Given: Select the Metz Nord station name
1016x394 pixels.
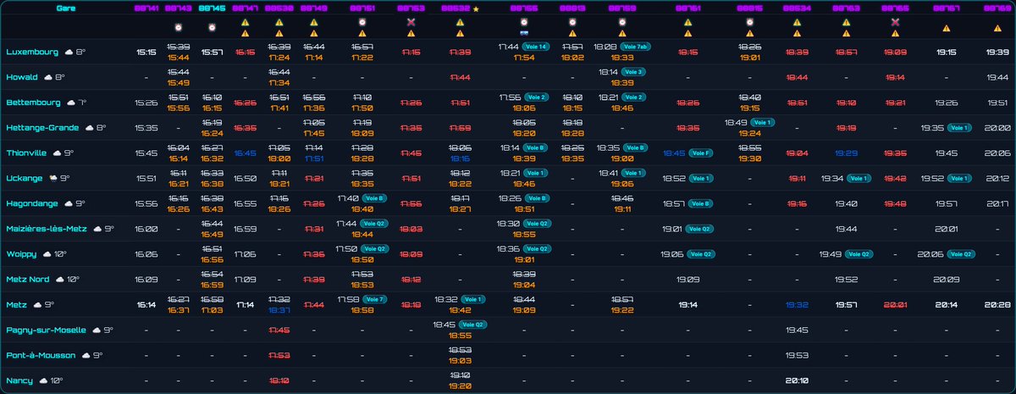Looking at the screenshot, I should (x=26, y=280).
